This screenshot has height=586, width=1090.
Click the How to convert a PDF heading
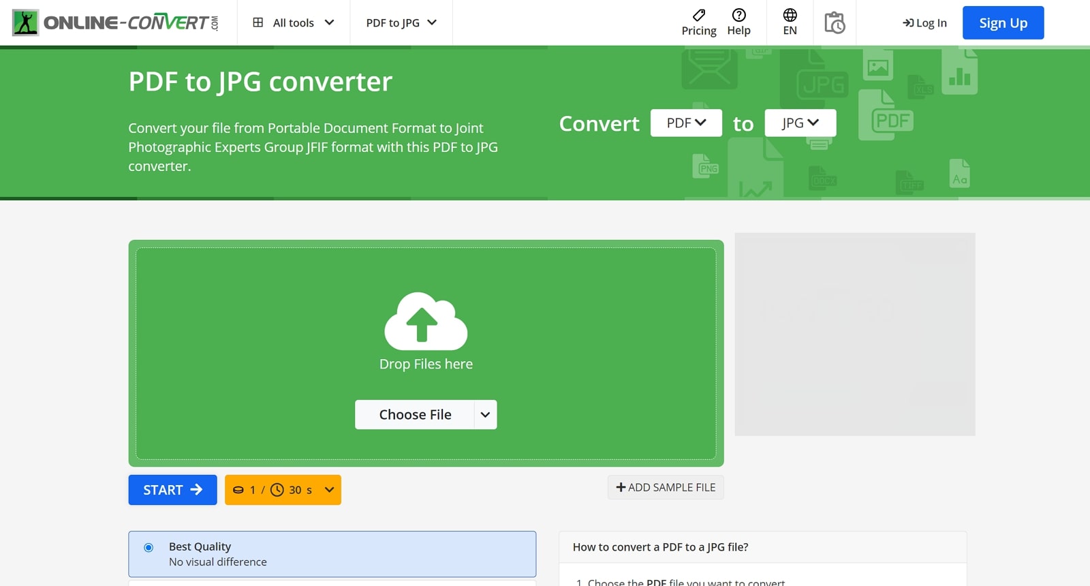(x=660, y=547)
